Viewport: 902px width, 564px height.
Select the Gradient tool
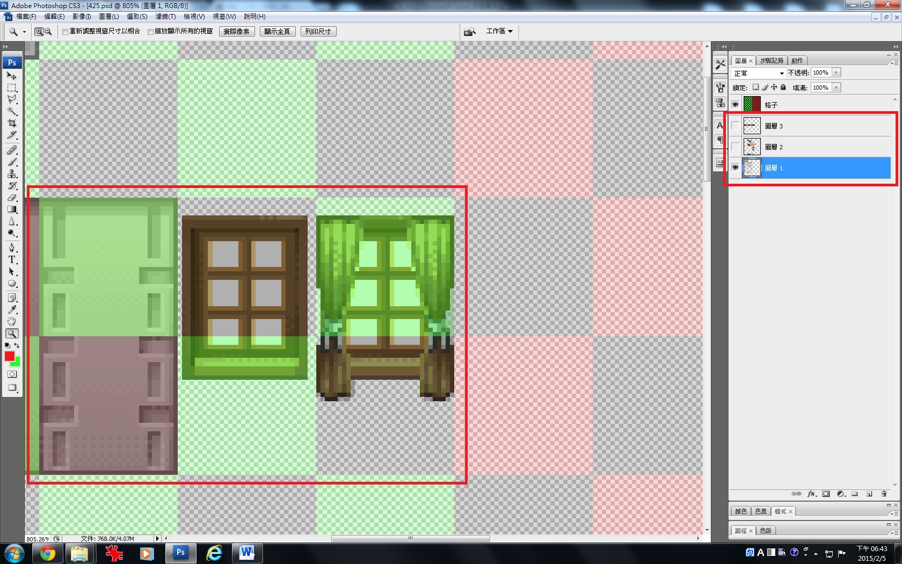point(12,209)
